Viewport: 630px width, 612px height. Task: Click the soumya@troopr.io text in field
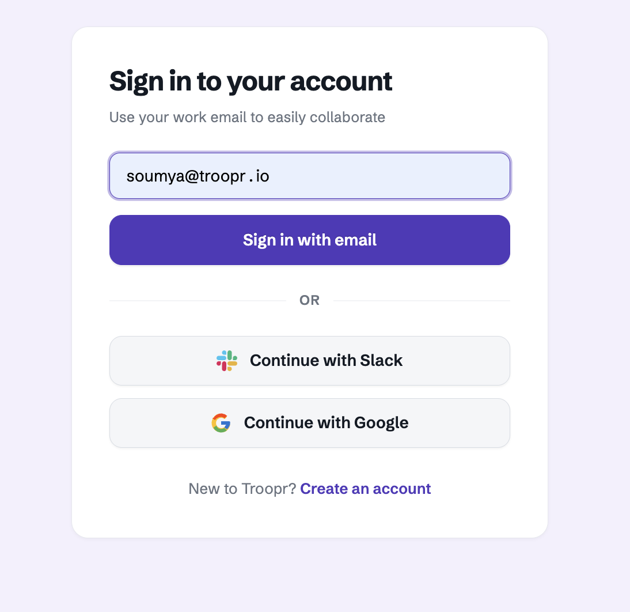point(198,176)
